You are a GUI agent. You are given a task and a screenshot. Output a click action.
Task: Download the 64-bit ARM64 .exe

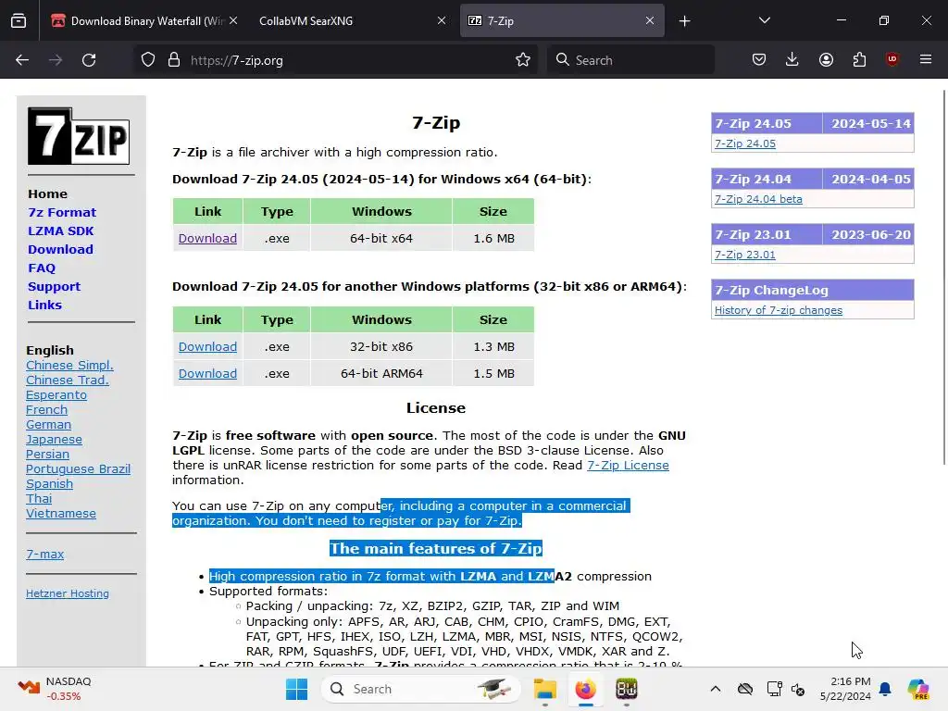[207, 374]
